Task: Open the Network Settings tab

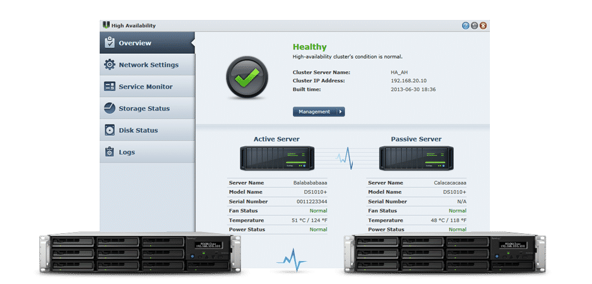Action: [147, 65]
